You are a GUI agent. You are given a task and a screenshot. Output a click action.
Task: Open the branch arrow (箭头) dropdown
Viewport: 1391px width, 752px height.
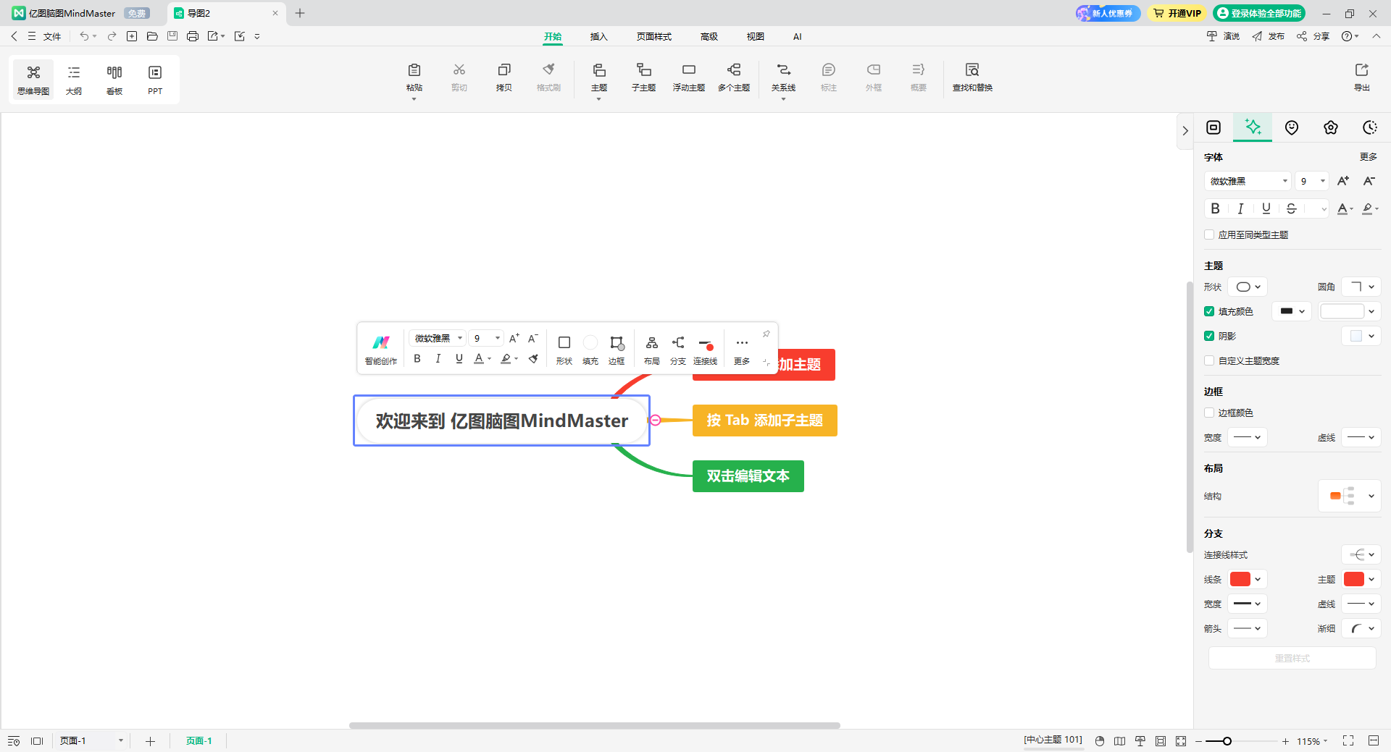(x=1248, y=628)
